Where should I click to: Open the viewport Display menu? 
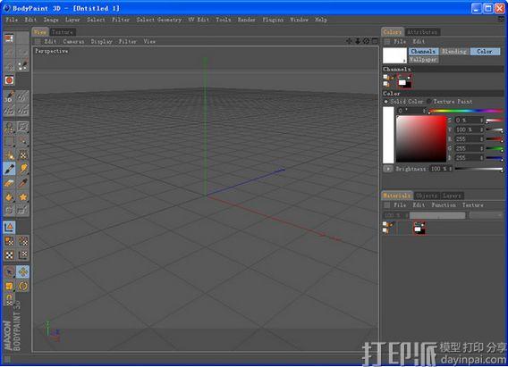(x=101, y=41)
